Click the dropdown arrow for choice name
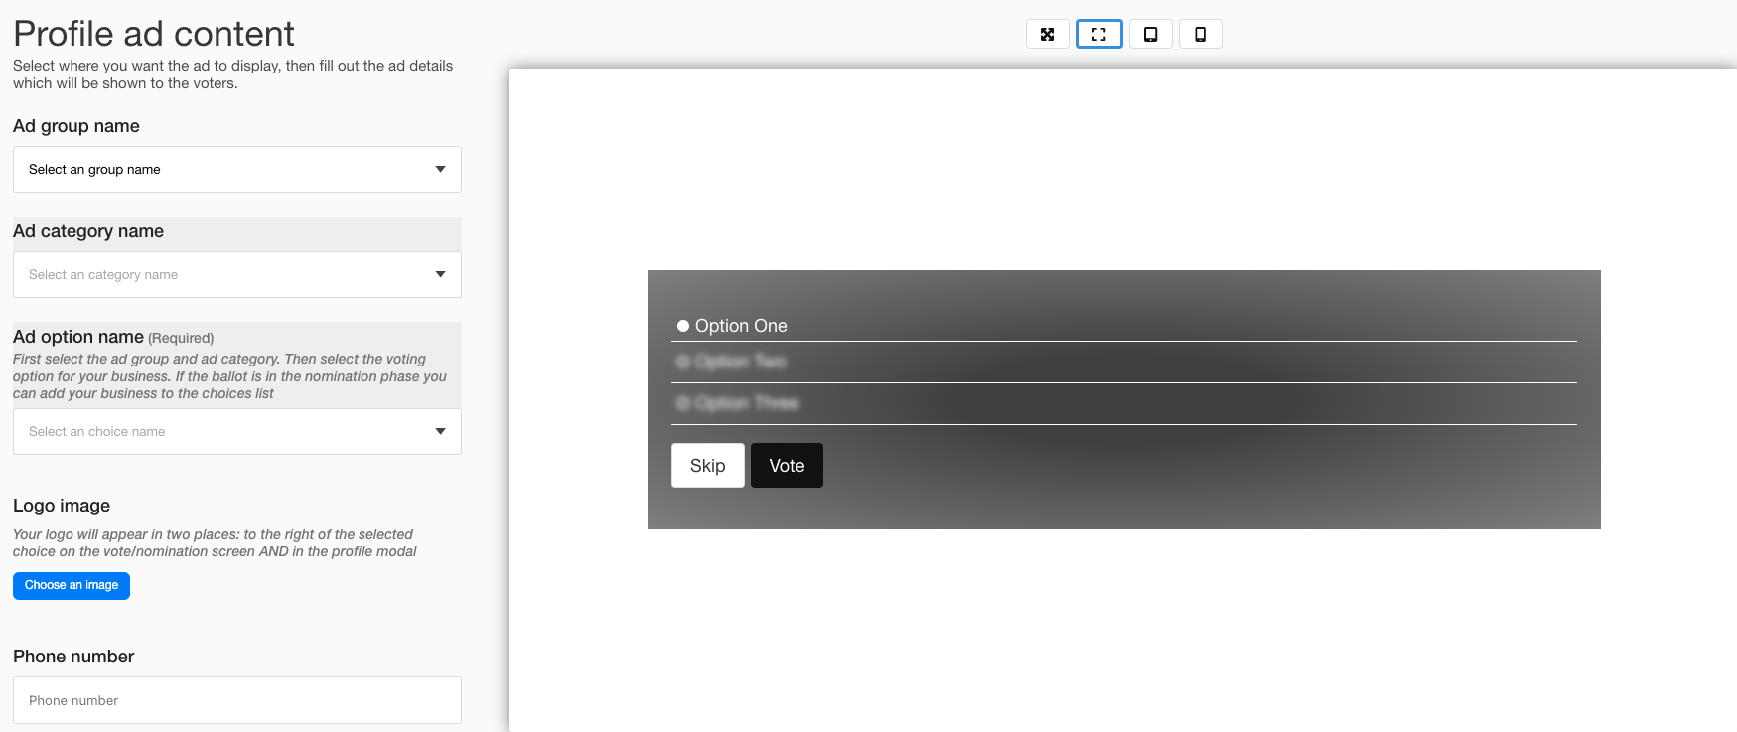 tap(440, 432)
